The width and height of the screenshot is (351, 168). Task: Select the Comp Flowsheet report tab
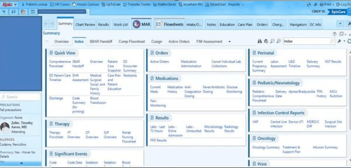(x=132, y=41)
